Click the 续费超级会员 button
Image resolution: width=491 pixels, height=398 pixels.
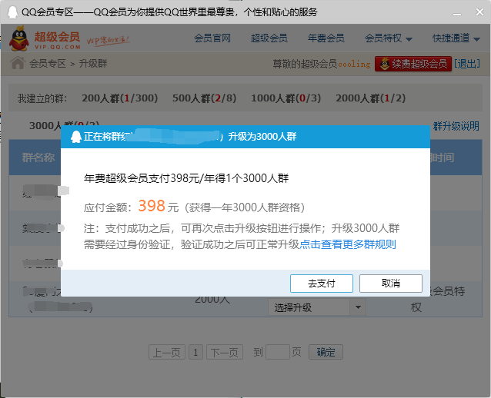tap(413, 64)
